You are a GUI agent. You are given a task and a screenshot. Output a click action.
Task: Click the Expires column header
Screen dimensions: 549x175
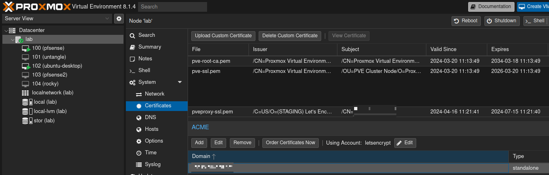click(518, 49)
